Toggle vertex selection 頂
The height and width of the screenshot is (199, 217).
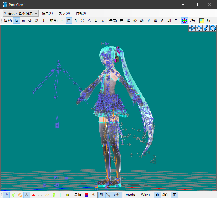[x=16, y=21]
